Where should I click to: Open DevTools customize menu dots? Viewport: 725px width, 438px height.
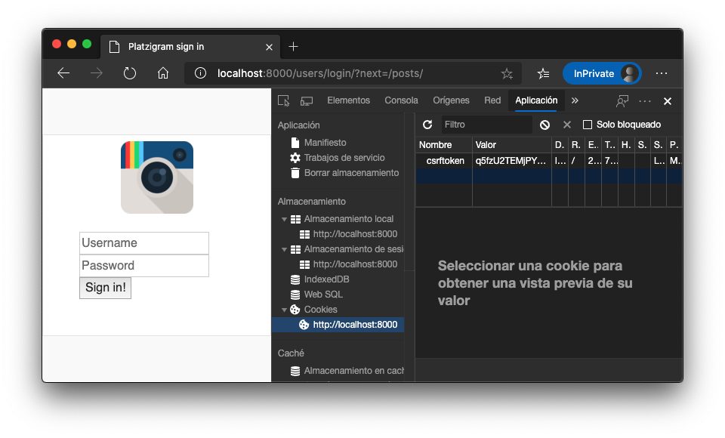644,101
